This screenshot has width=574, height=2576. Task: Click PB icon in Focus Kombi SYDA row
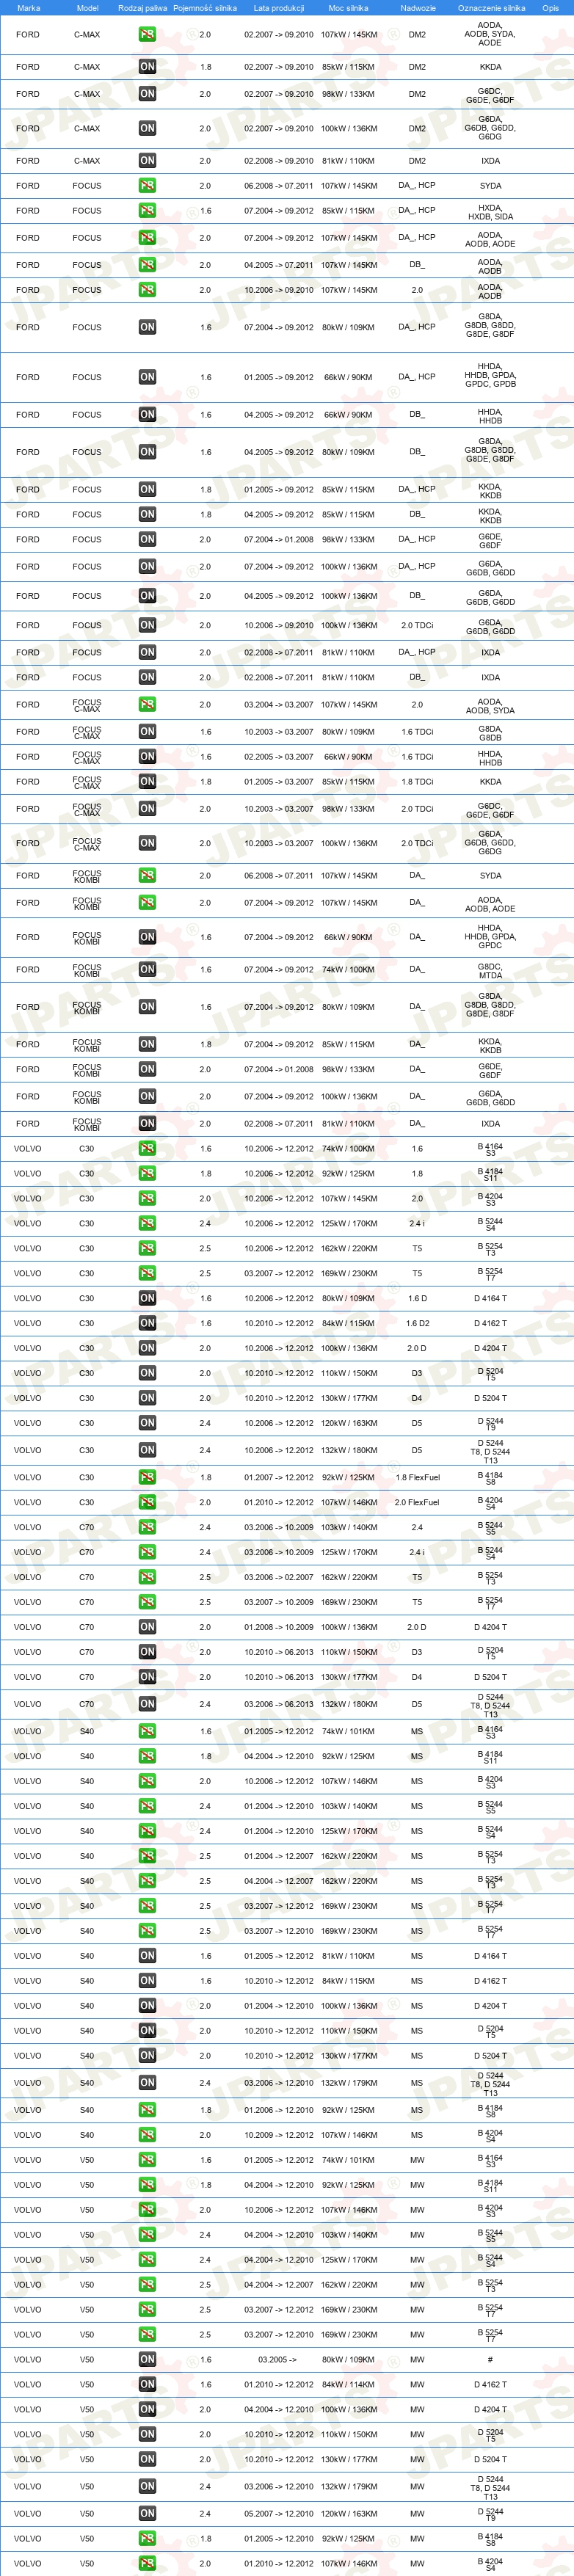point(147,876)
